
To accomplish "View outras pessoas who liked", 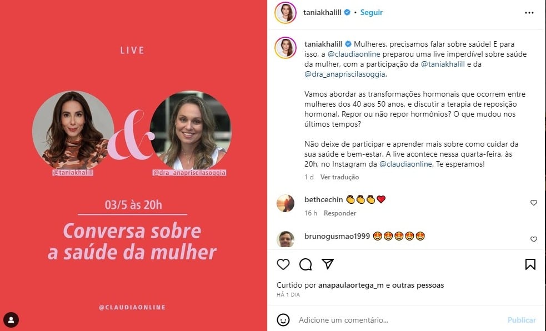I will [x=418, y=285].
